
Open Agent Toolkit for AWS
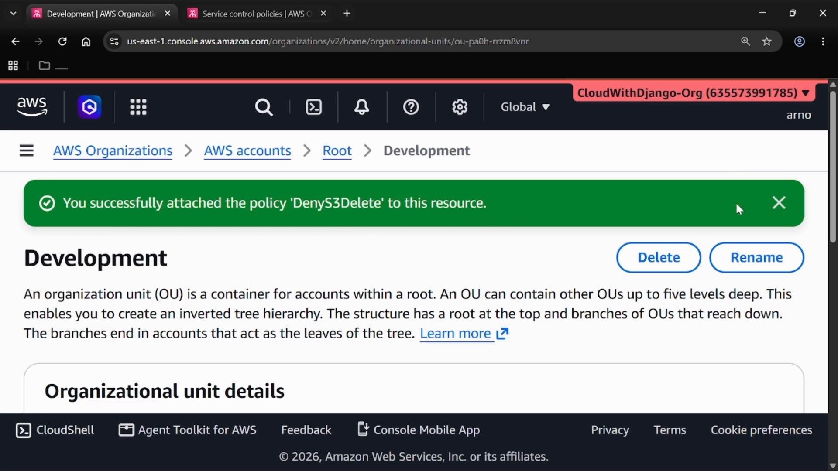[x=188, y=430]
